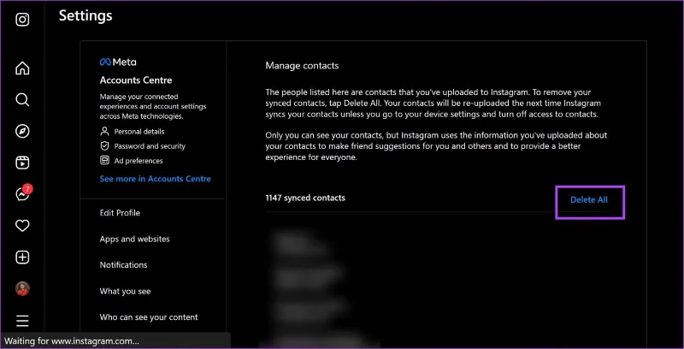Open the Explore compass icon
The height and width of the screenshot is (349, 684).
click(x=22, y=132)
